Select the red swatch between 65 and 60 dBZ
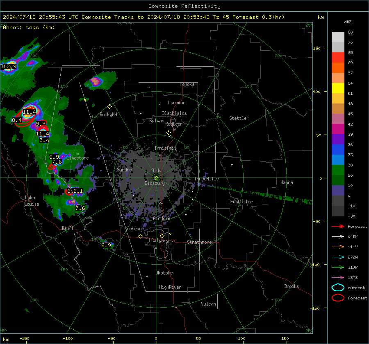The width and height of the screenshot is (369, 344). pyautogui.click(x=338, y=58)
